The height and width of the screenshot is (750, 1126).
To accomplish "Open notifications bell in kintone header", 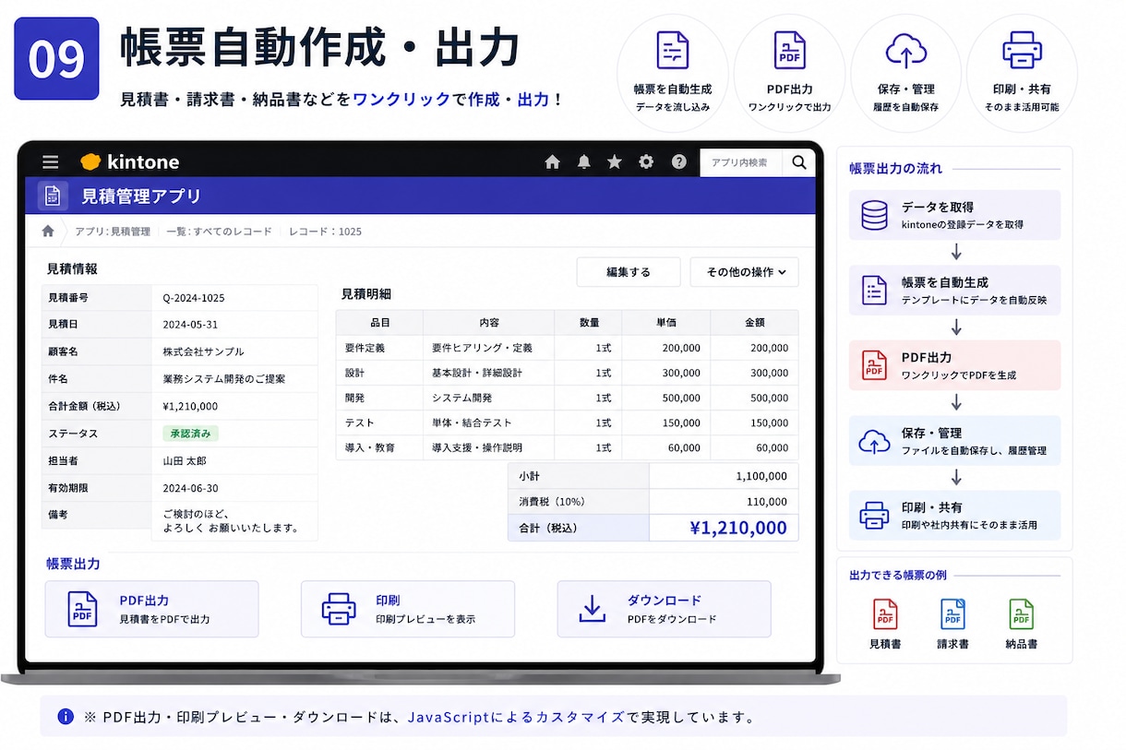I will 584,162.
